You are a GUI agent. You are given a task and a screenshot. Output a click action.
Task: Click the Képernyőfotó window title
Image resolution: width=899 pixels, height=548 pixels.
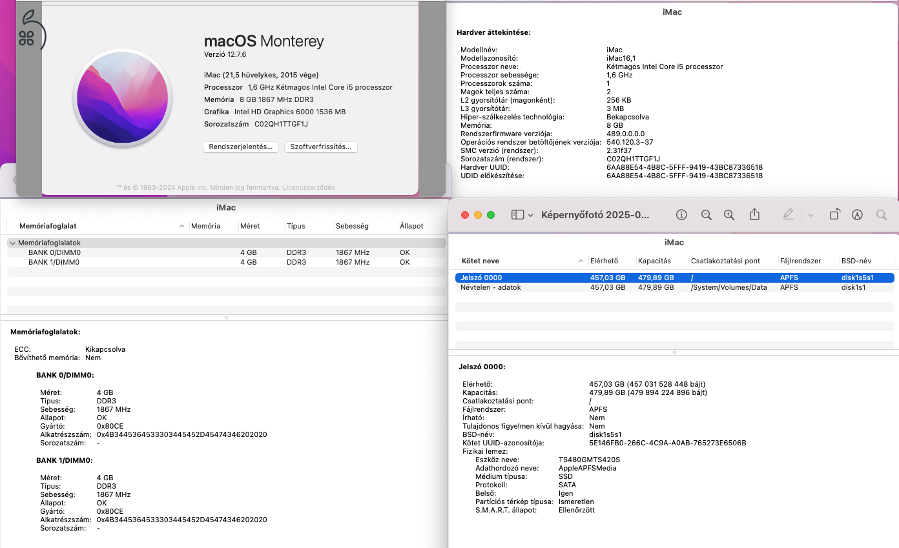(x=595, y=215)
